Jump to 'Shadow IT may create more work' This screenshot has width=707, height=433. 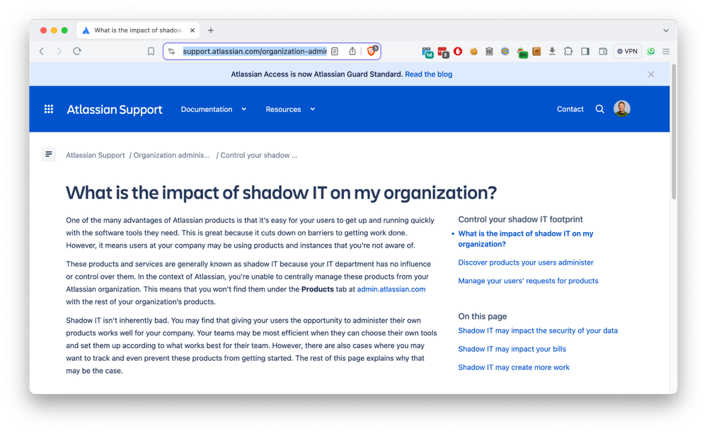pyautogui.click(x=514, y=368)
